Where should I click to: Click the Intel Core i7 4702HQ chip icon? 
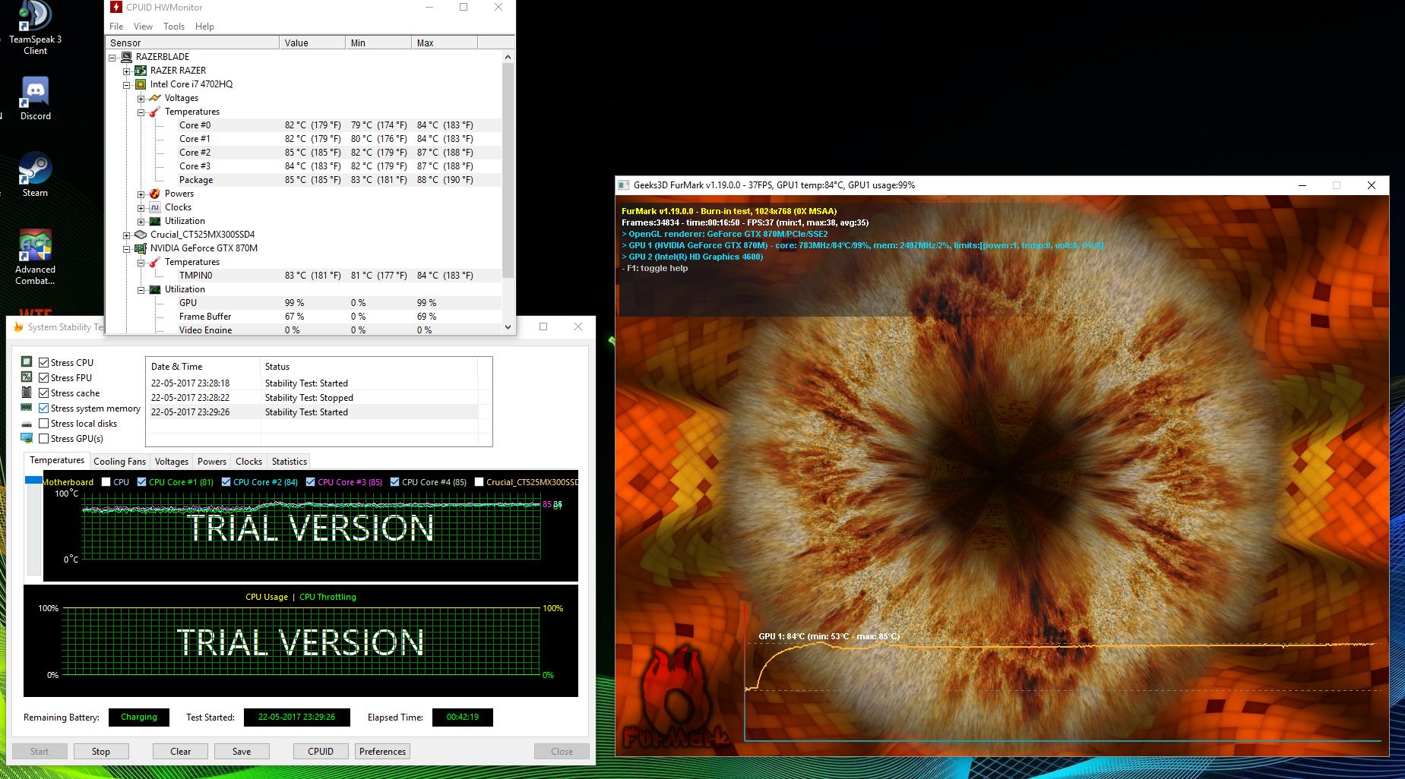click(141, 84)
